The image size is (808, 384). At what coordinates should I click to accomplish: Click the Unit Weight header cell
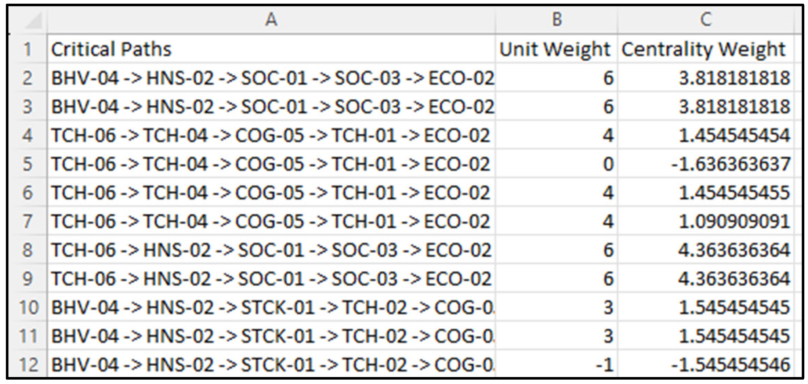(x=557, y=49)
